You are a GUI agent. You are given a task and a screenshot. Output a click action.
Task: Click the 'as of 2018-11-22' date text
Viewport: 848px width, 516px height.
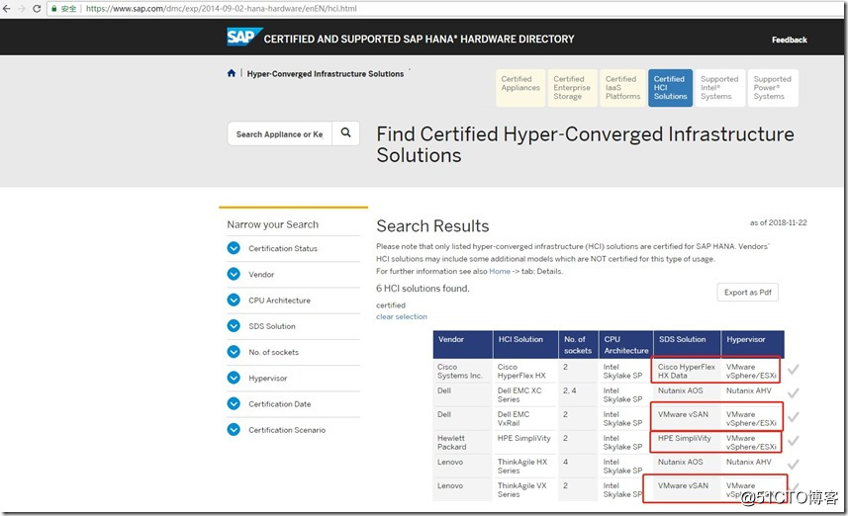778,222
